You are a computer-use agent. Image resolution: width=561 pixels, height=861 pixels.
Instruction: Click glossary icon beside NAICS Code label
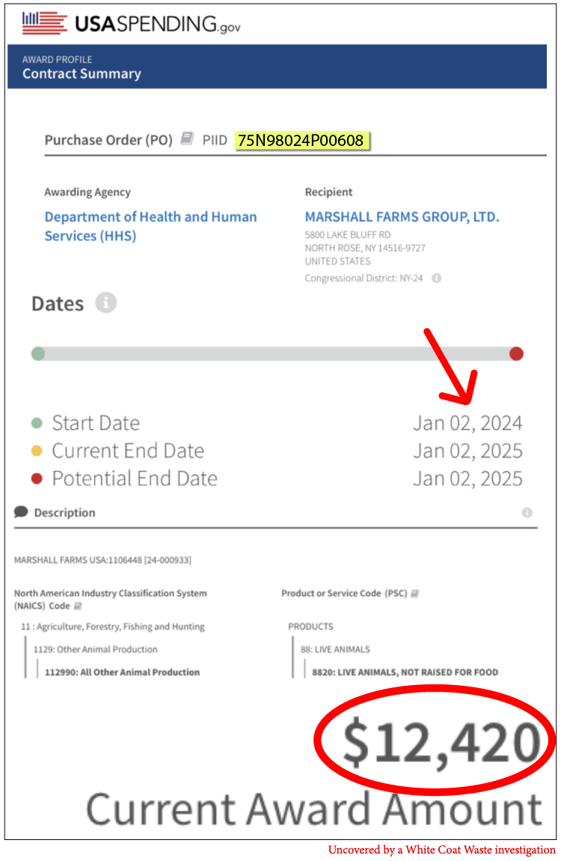tap(78, 606)
